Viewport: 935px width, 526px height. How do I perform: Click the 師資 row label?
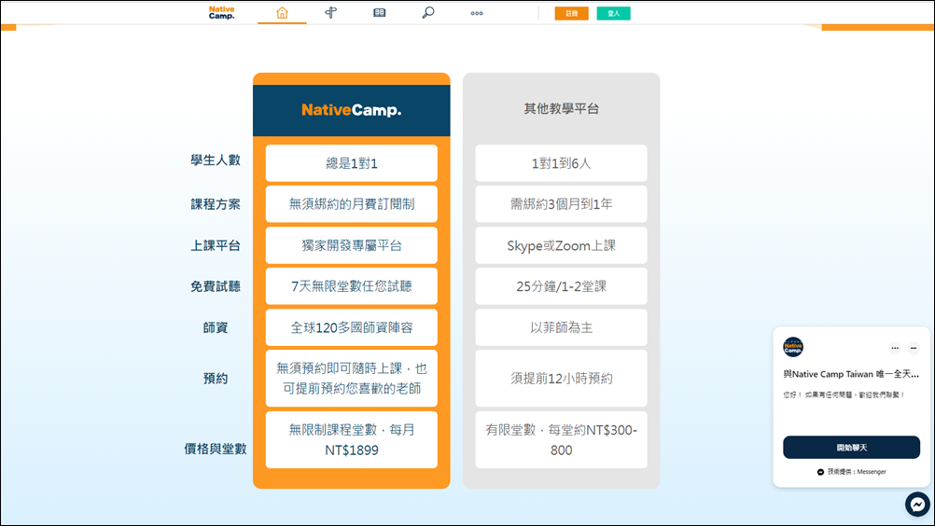pyautogui.click(x=216, y=327)
